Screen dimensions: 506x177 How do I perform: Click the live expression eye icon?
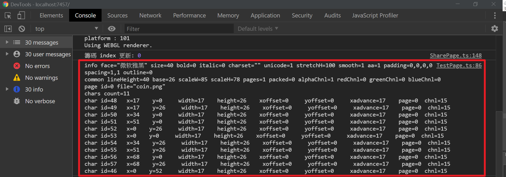[112, 29]
